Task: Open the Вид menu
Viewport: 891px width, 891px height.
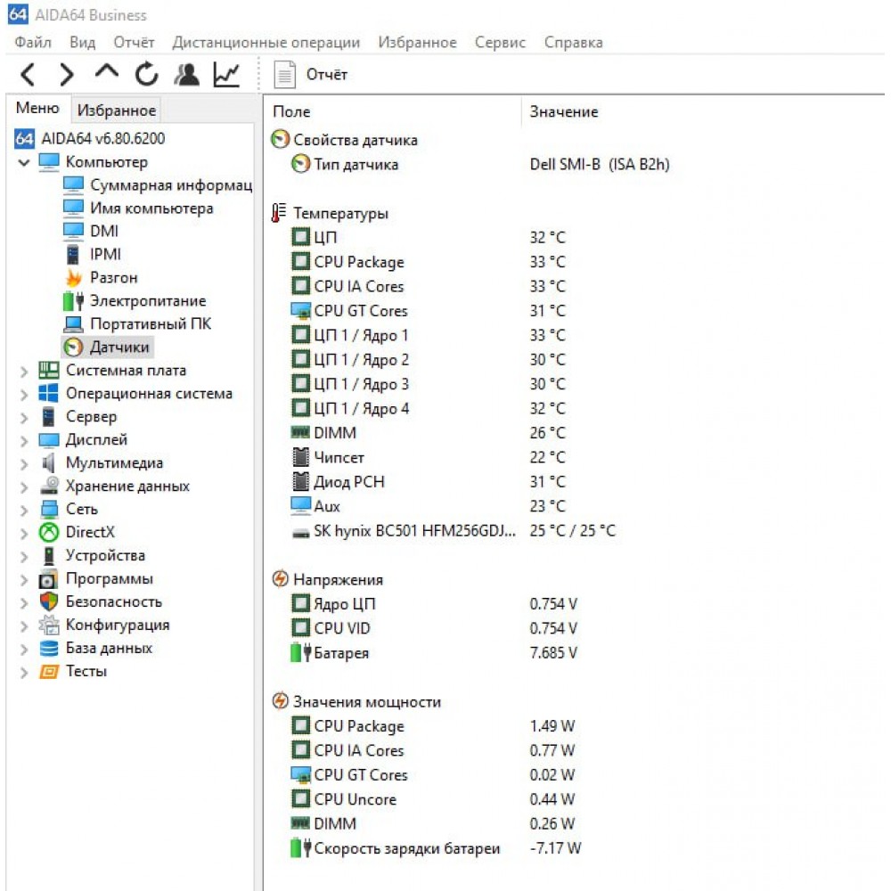Action: (82, 43)
